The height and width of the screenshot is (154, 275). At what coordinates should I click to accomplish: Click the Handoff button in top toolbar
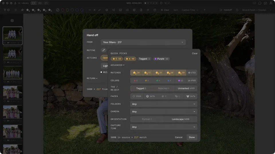(x=226, y=10)
